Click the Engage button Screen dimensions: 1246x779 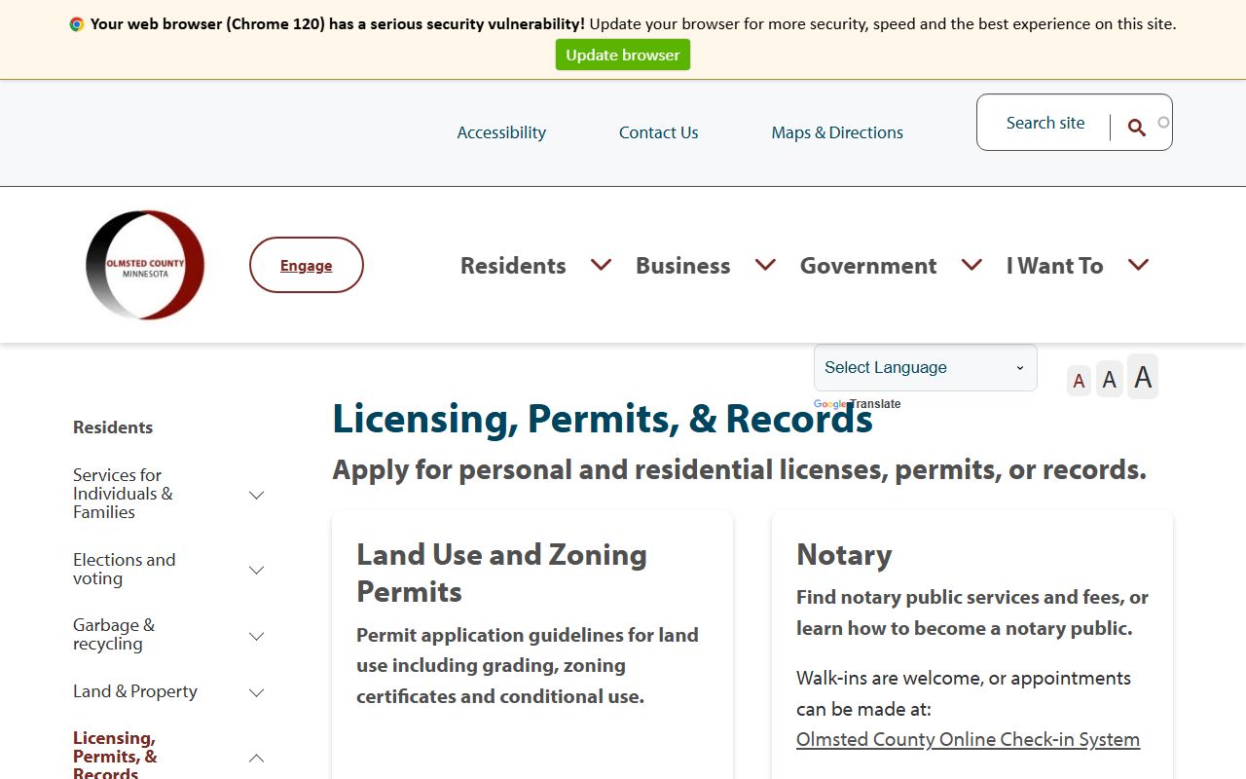(x=307, y=265)
